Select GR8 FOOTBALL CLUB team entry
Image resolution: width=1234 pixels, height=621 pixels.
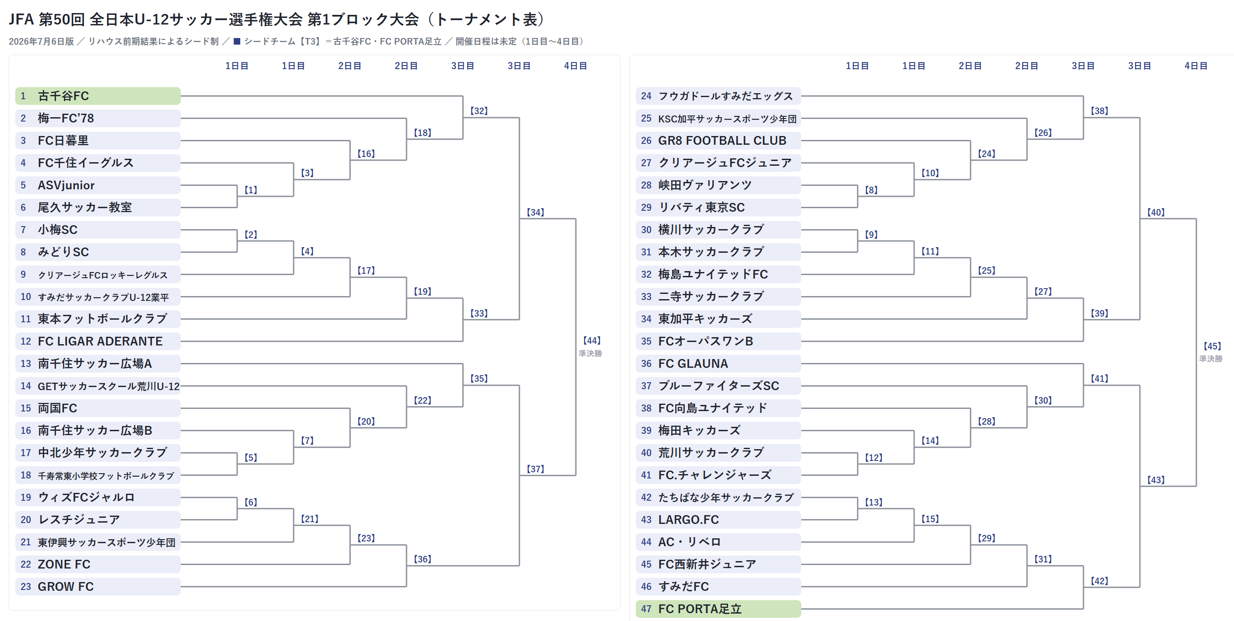(x=718, y=140)
